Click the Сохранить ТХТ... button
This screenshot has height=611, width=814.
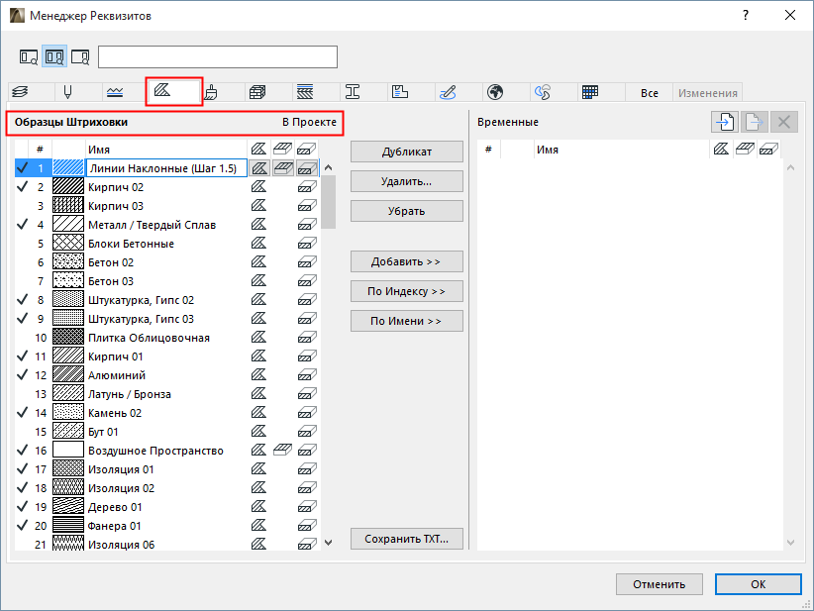point(406,539)
